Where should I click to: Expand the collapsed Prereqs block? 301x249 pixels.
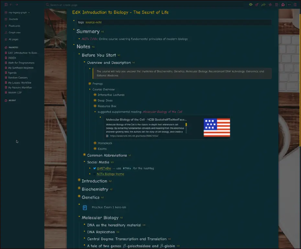(90, 84)
